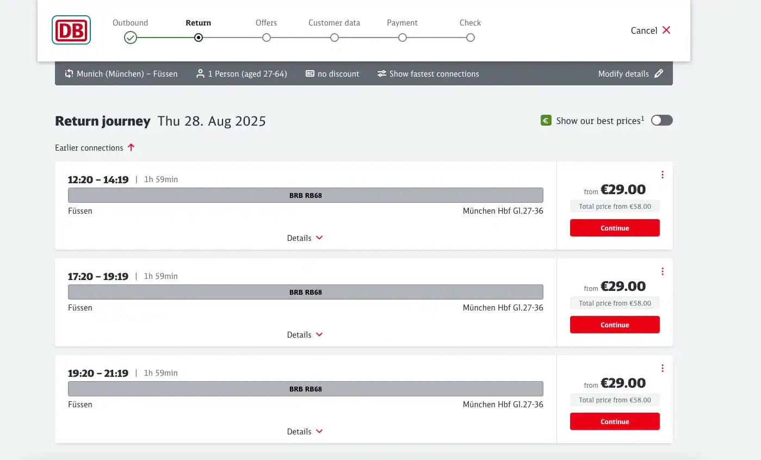The image size is (761, 460).
Task: Click Cancel to abort the booking
Action: coord(650,30)
